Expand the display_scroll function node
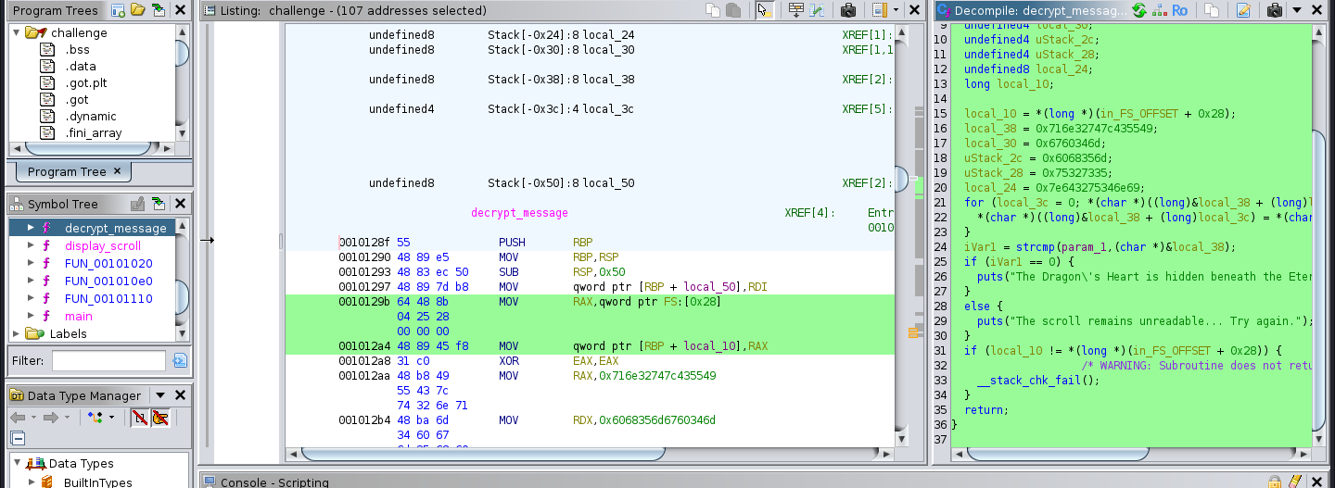 coord(31,245)
